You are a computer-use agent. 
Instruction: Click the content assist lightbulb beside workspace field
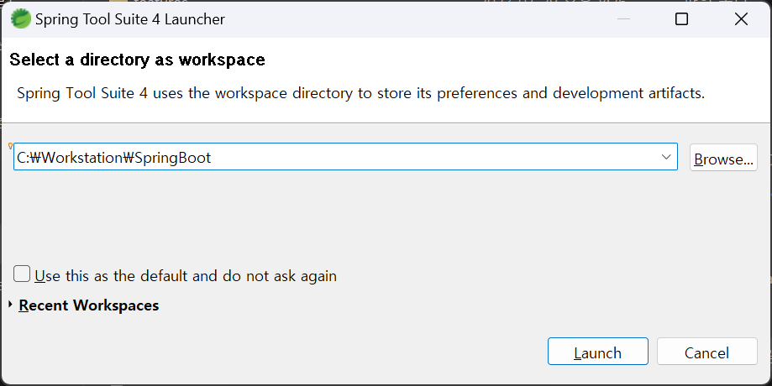[10, 146]
